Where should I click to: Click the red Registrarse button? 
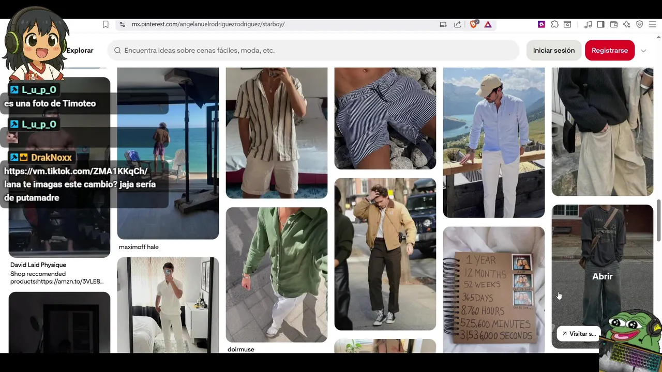610,50
